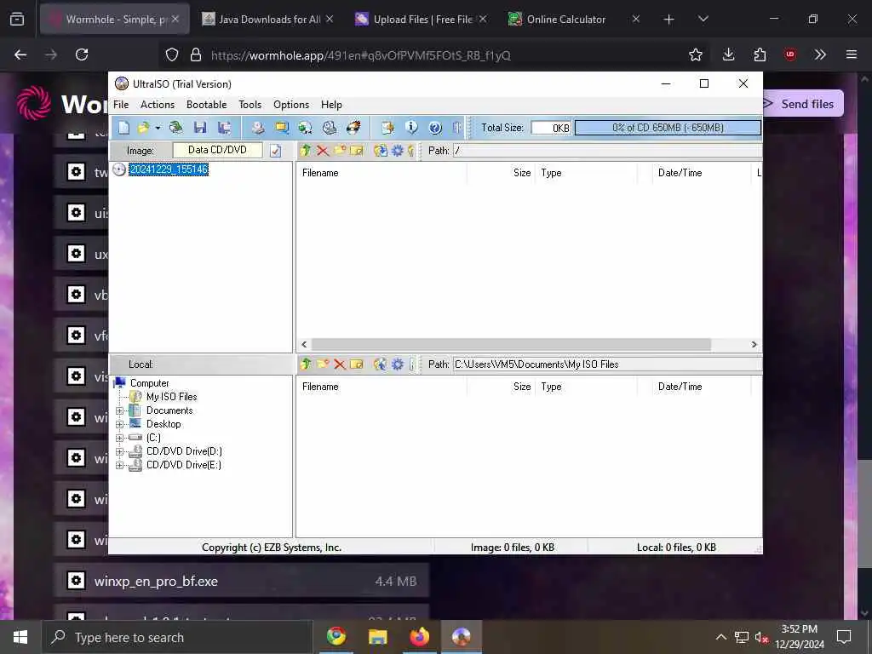This screenshot has width=872, height=654.
Task: Click the Firefox reload button
Action: (82, 54)
